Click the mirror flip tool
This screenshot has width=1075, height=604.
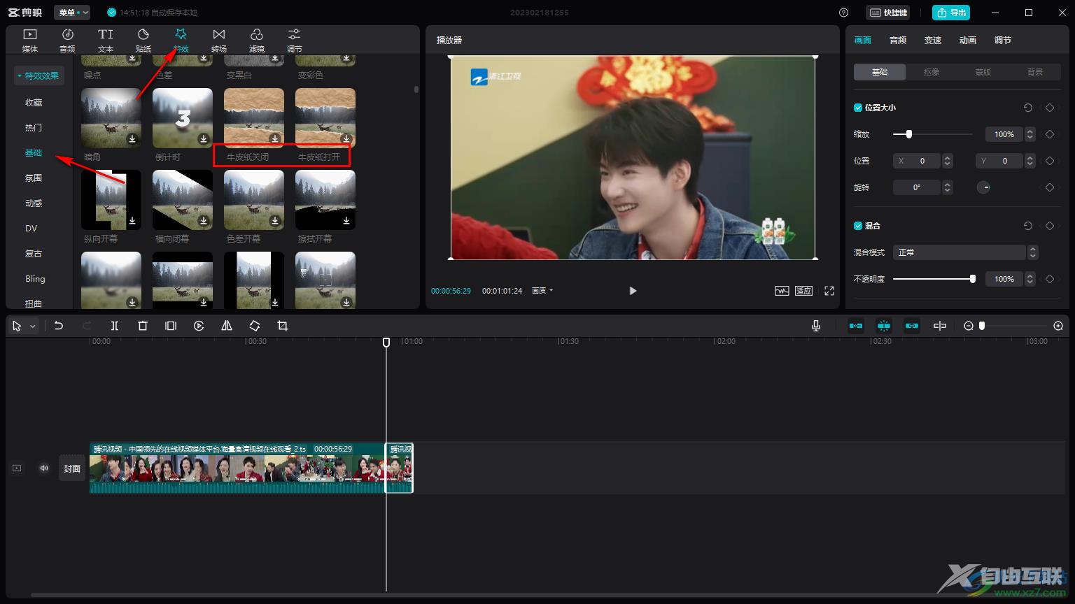(x=227, y=326)
